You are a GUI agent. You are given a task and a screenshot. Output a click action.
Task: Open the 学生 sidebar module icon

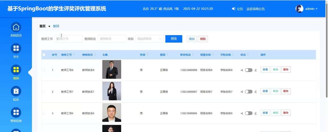pos(16,48)
